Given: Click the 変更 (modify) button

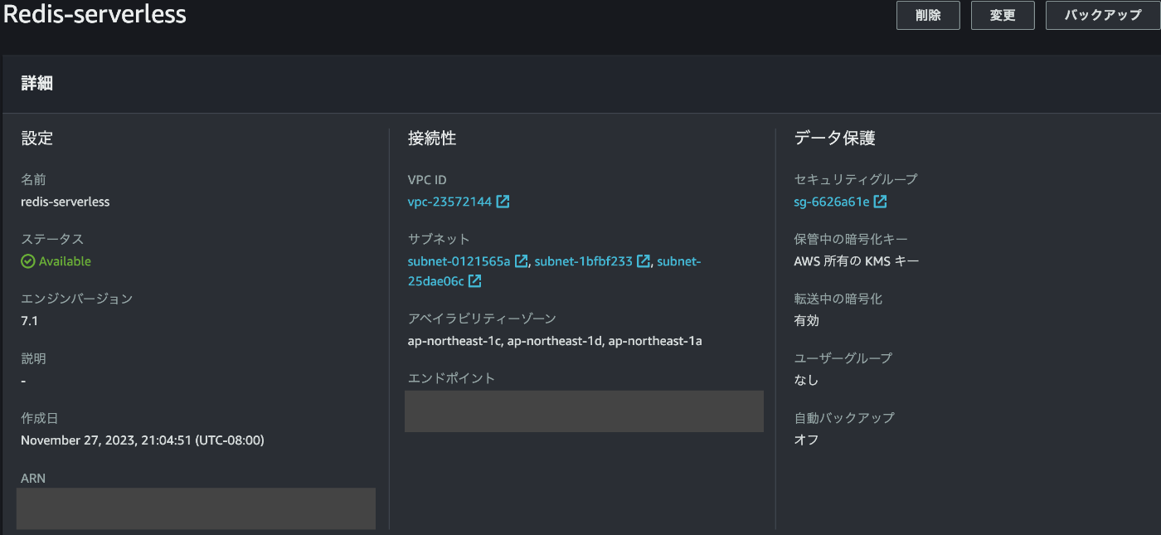Looking at the screenshot, I should click(1003, 16).
